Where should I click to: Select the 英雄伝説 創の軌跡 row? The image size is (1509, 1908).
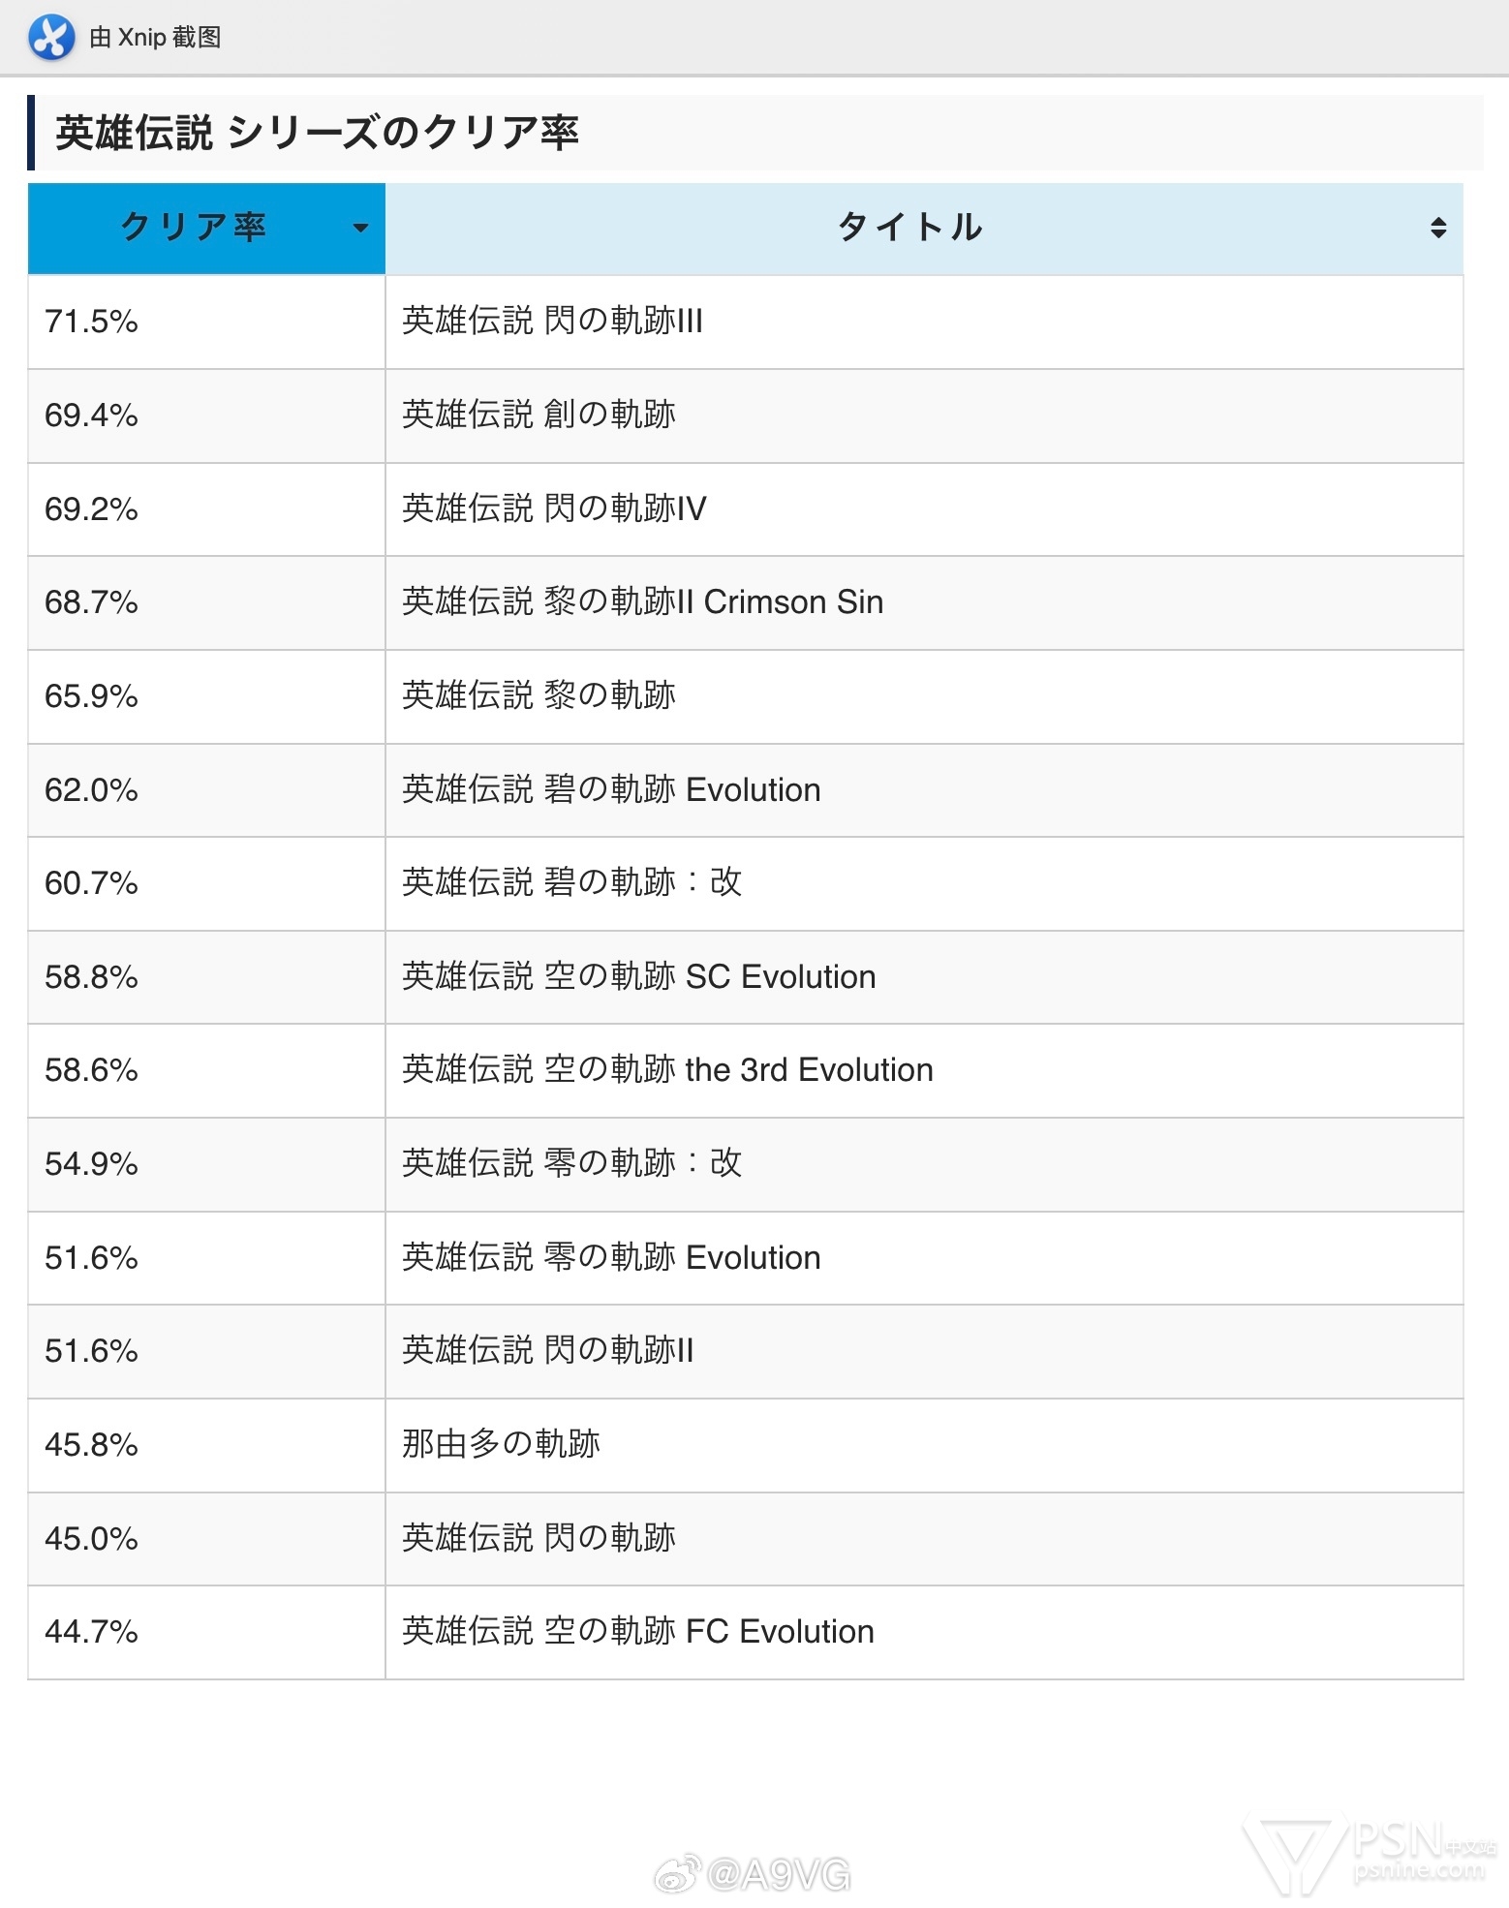746,415
